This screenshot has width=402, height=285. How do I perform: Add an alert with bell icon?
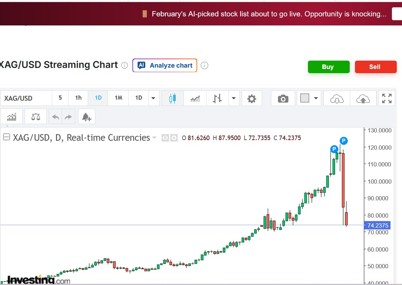pyautogui.click(x=87, y=117)
